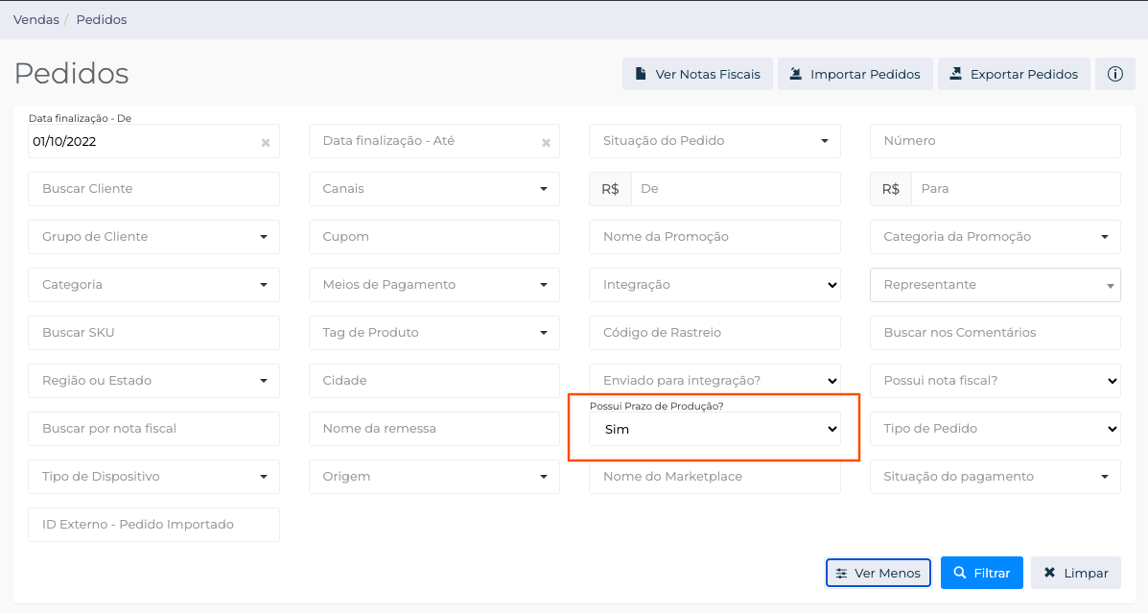Screen dimensions: 1148x613
Task: Go to Vendas breadcrumb
Action: [x=35, y=20]
